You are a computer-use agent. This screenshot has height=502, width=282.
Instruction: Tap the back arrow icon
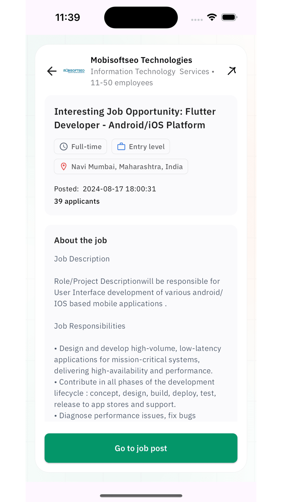coord(52,71)
